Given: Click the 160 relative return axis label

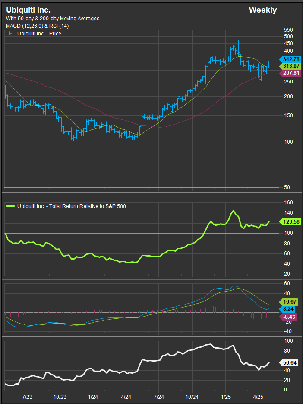Looking at the screenshot, I should coord(288,202).
